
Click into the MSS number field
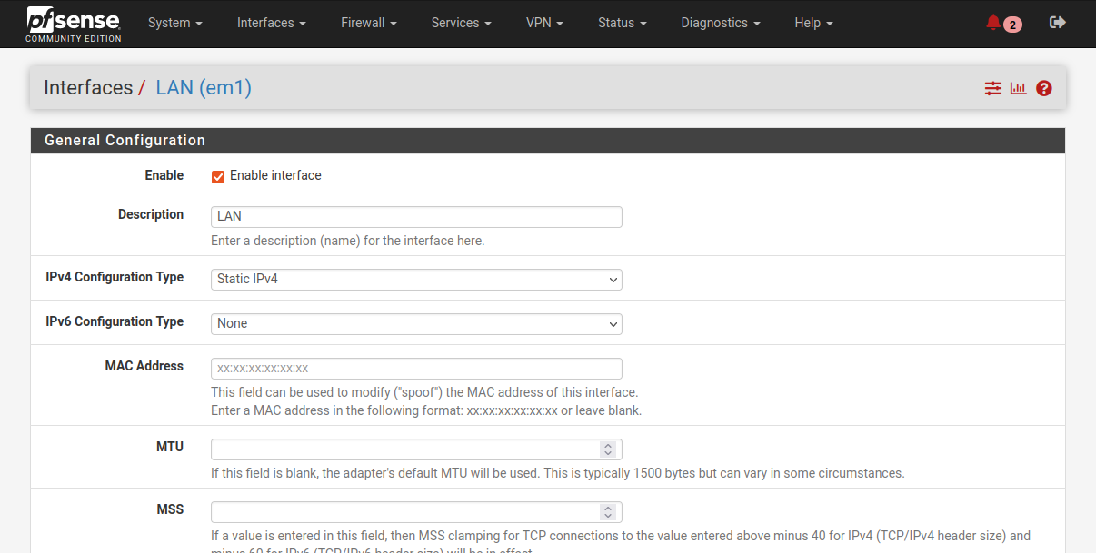click(x=416, y=512)
